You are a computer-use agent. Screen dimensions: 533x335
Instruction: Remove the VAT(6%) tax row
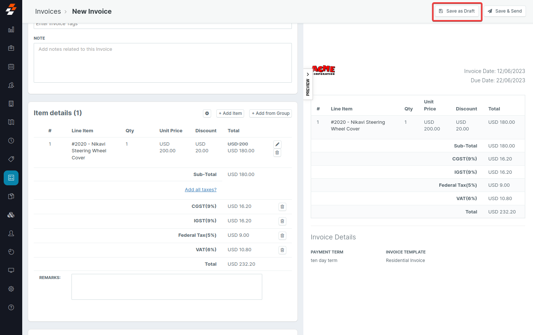(x=282, y=250)
